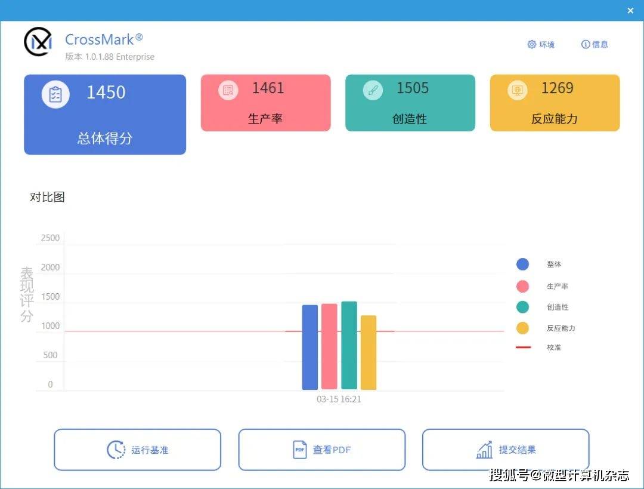The image size is (644, 489).
Task: Click the 版本 1.0.1.88 Enterprise text
Action: click(x=110, y=57)
